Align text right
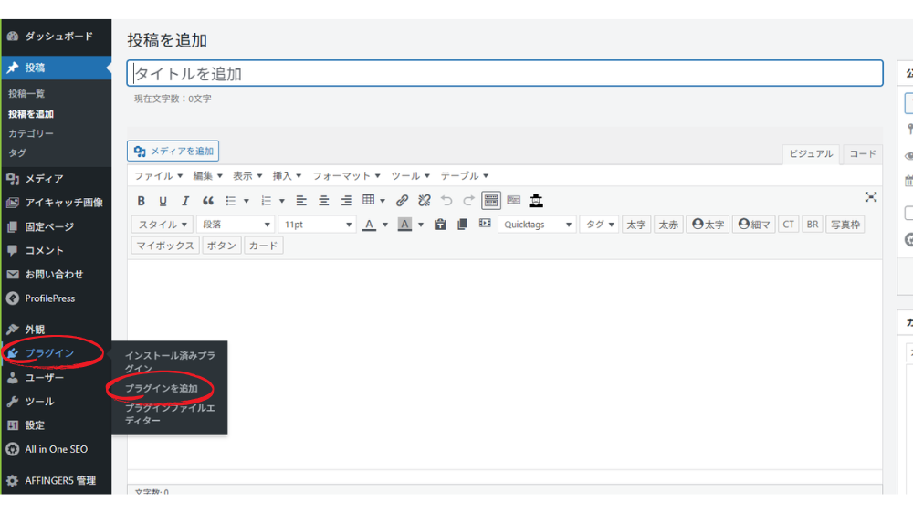Viewport: 913px width, 513px height. coord(346,201)
